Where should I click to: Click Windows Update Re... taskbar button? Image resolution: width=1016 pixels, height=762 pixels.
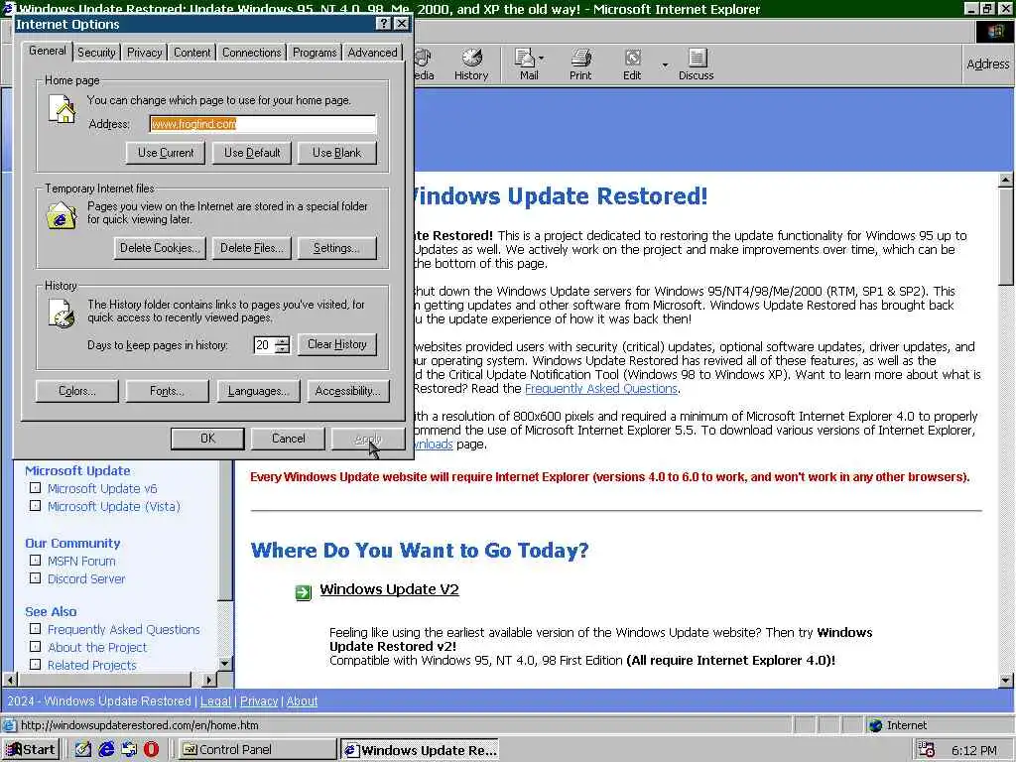pyautogui.click(x=420, y=749)
